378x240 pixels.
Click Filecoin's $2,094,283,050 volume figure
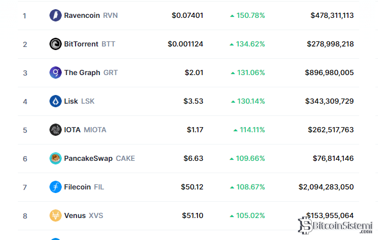click(x=326, y=187)
